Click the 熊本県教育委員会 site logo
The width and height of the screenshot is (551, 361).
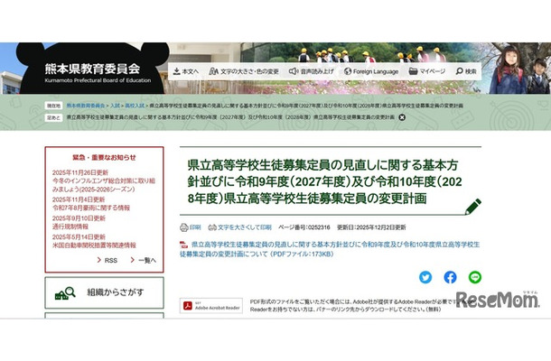pyautogui.click(x=98, y=73)
